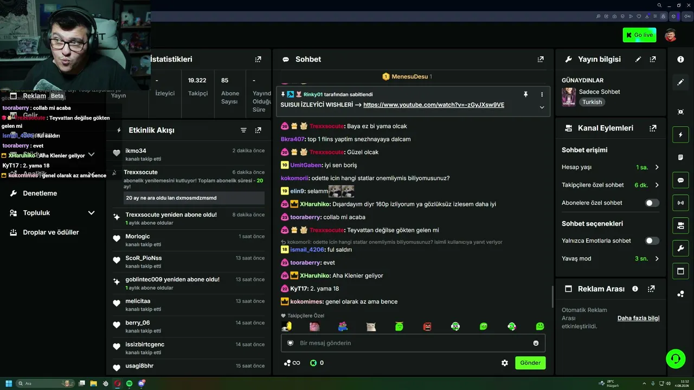Click the Sadece Sohbet category name
This screenshot has width=694, height=390.
(x=599, y=92)
